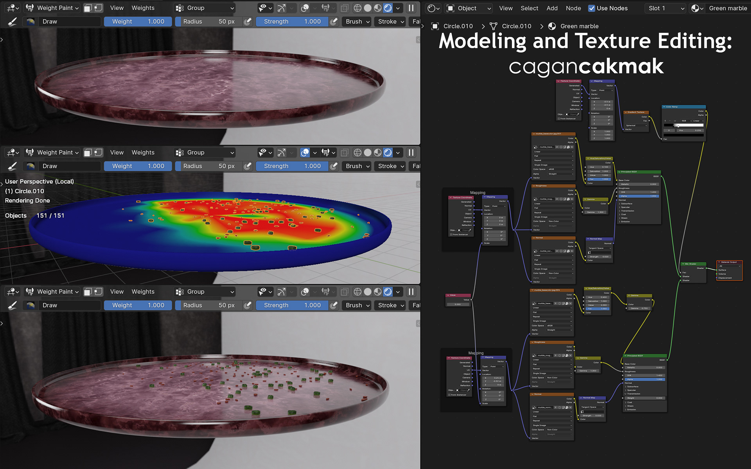
Task: Select solid shading in middle viewport
Action: [368, 152]
